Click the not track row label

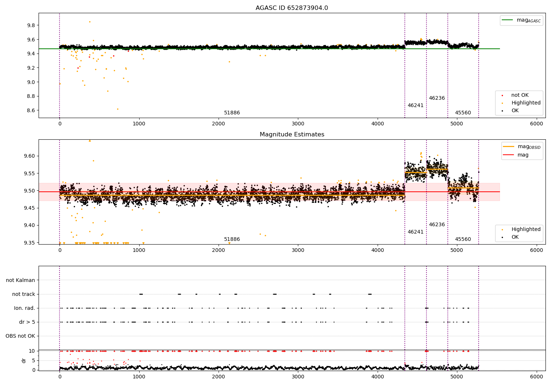pos(24,294)
